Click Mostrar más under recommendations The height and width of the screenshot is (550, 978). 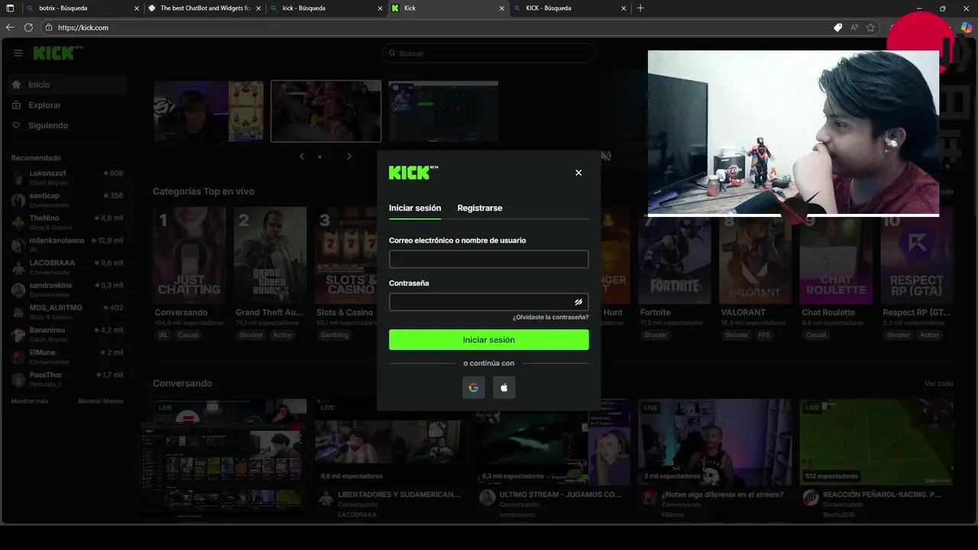[x=30, y=401]
